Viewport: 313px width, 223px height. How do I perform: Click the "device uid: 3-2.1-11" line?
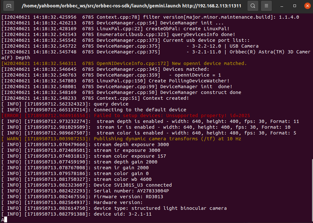pos(76,214)
